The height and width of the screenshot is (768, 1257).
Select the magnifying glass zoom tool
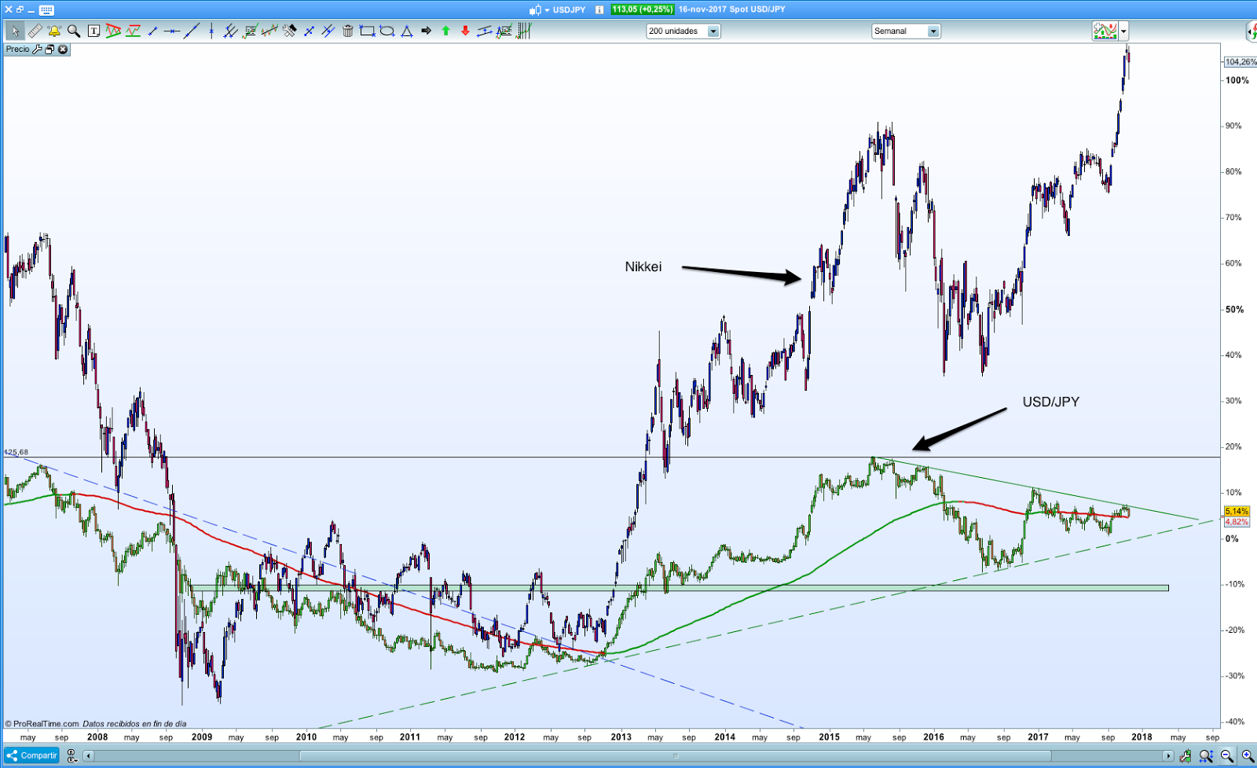coord(74,31)
